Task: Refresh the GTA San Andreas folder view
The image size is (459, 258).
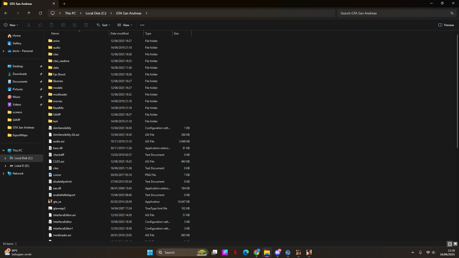Action: click(x=40, y=13)
